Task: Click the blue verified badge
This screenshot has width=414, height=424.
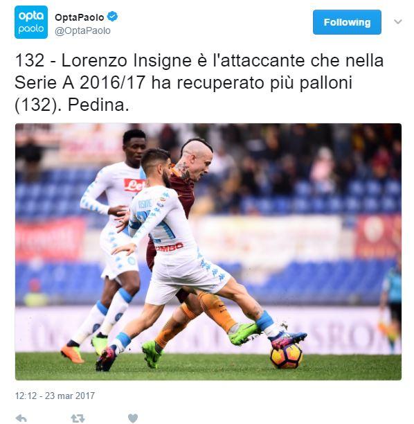Action: click(x=112, y=17)
